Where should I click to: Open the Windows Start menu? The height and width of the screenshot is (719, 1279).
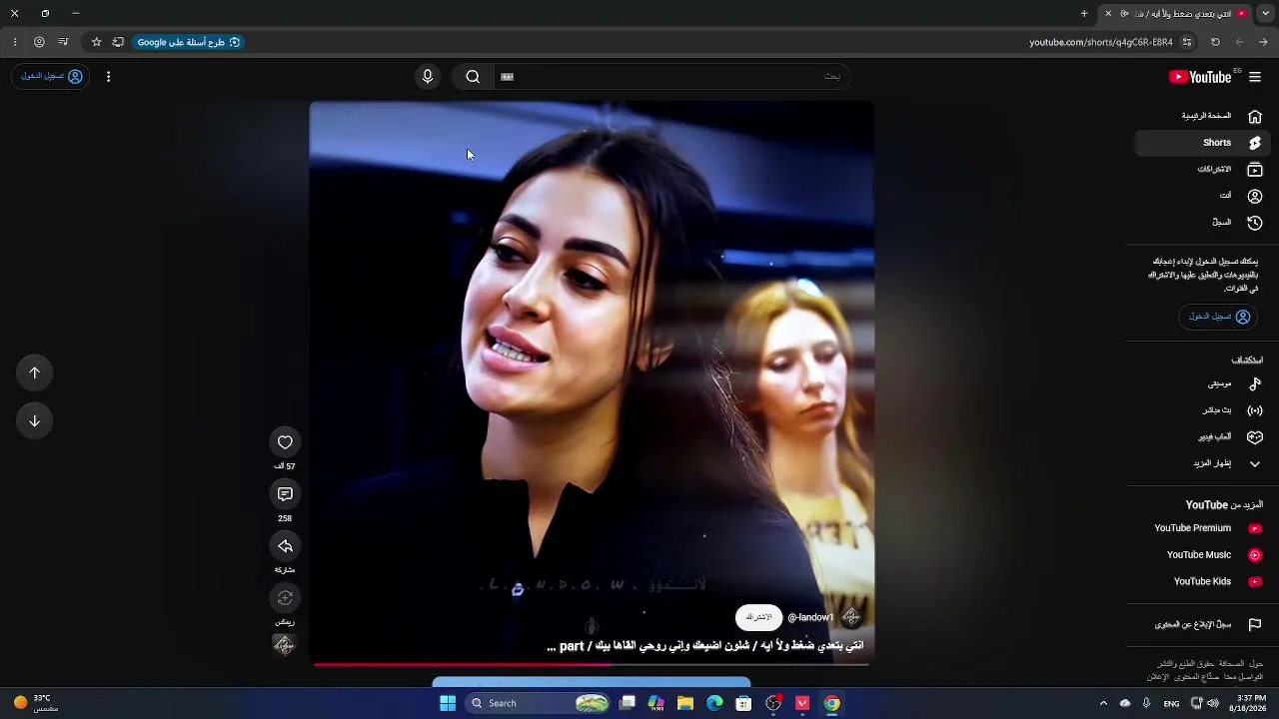(448, 703)
